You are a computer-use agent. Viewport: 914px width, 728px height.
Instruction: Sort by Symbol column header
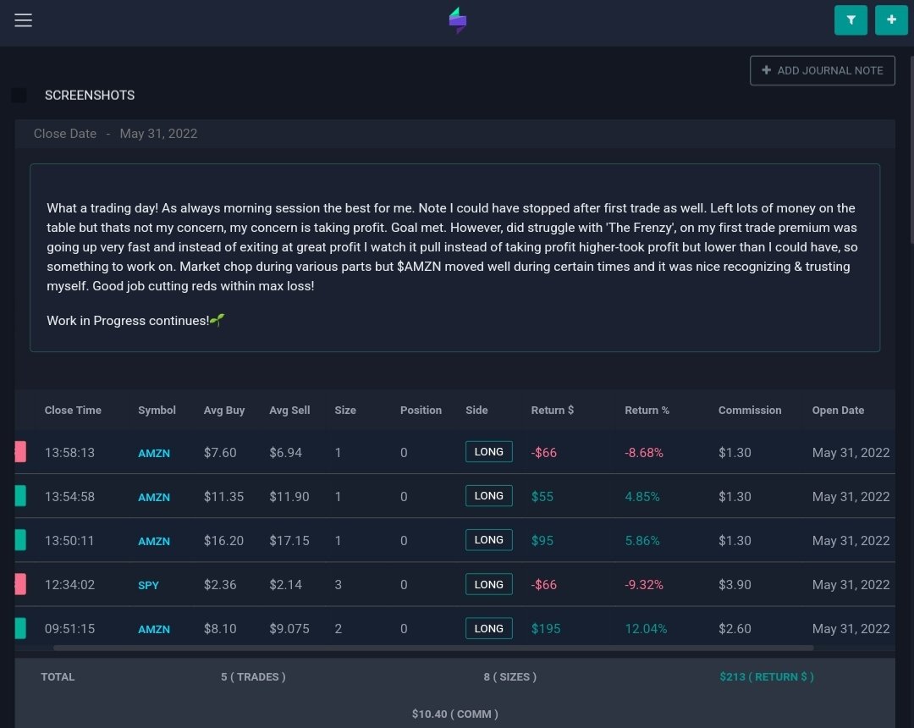tap(157, 411)
